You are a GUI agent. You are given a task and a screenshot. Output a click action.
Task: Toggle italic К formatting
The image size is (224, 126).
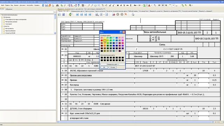[x=121, y=6]
